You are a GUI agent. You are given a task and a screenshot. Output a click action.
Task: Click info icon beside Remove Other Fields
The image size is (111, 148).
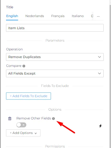(53, 119)
